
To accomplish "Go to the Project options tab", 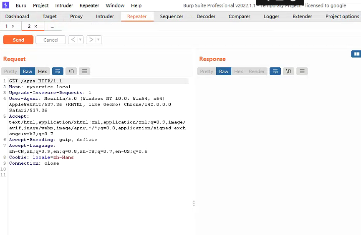I will pos(342,17).
